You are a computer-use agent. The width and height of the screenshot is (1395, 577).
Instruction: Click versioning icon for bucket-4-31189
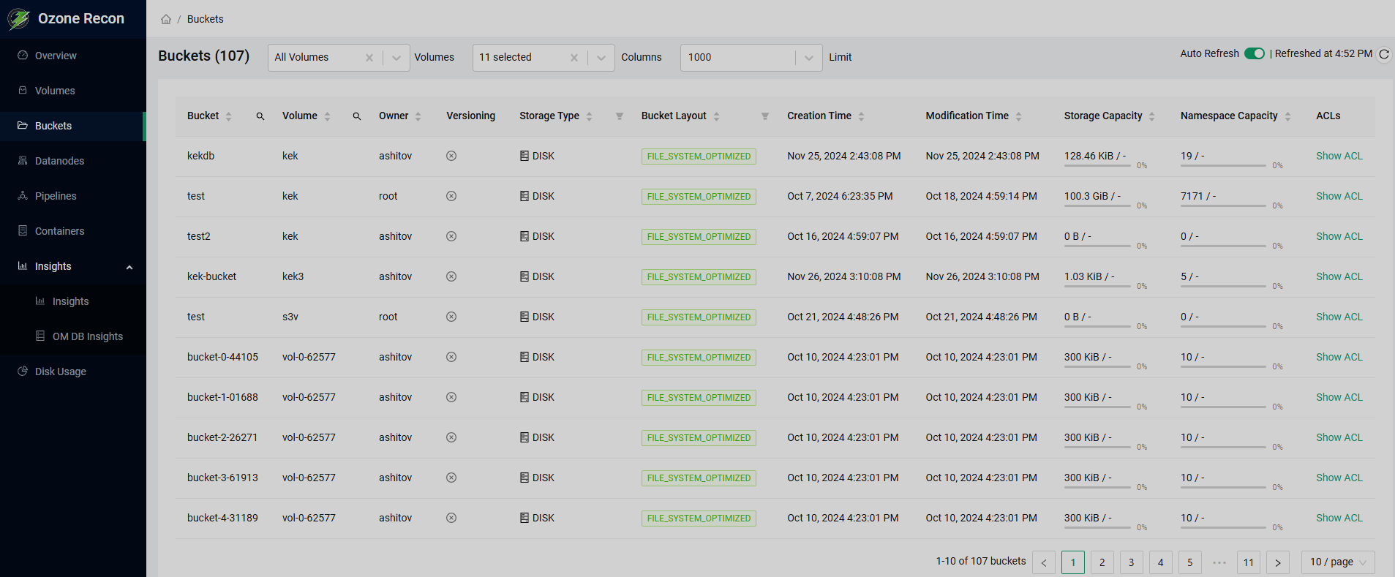tap(451, 518)
